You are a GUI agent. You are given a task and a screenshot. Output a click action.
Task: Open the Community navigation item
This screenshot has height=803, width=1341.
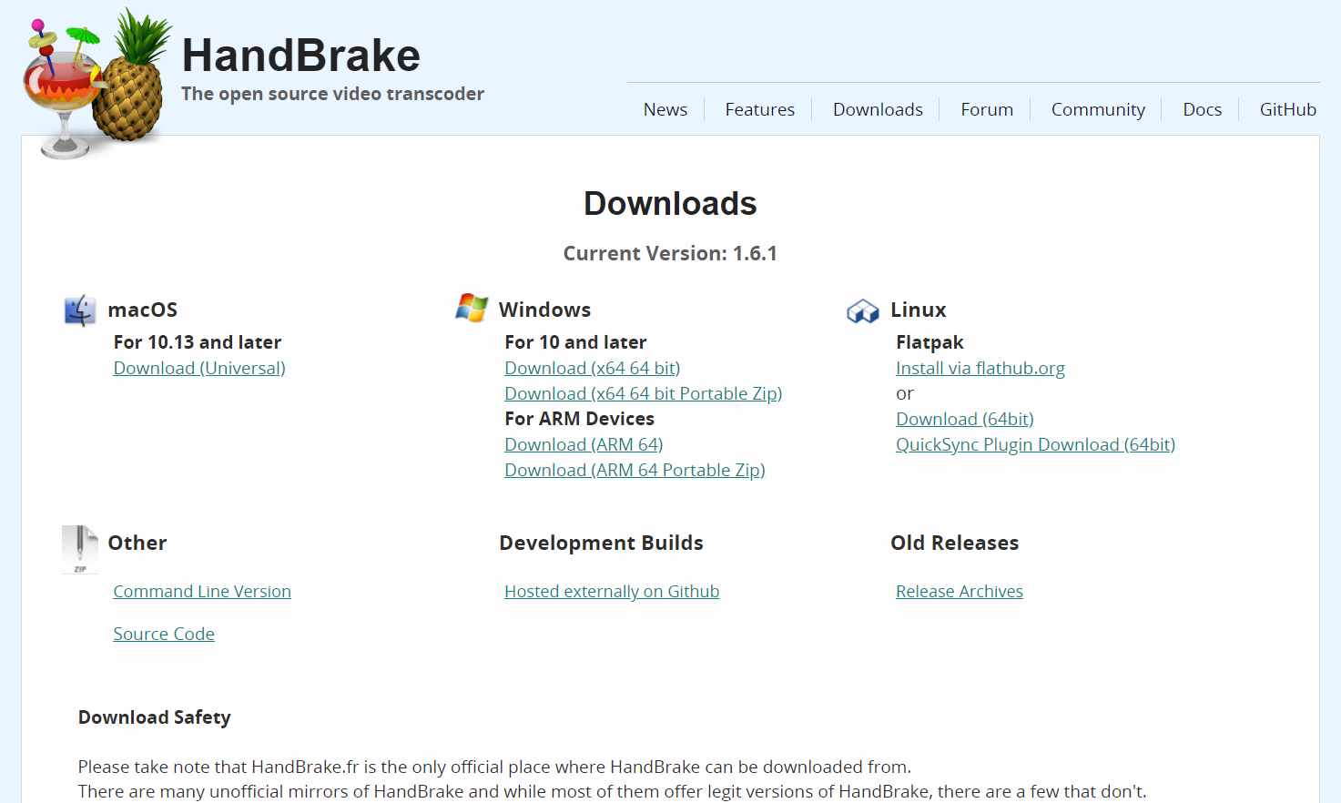pos(1098,109)
